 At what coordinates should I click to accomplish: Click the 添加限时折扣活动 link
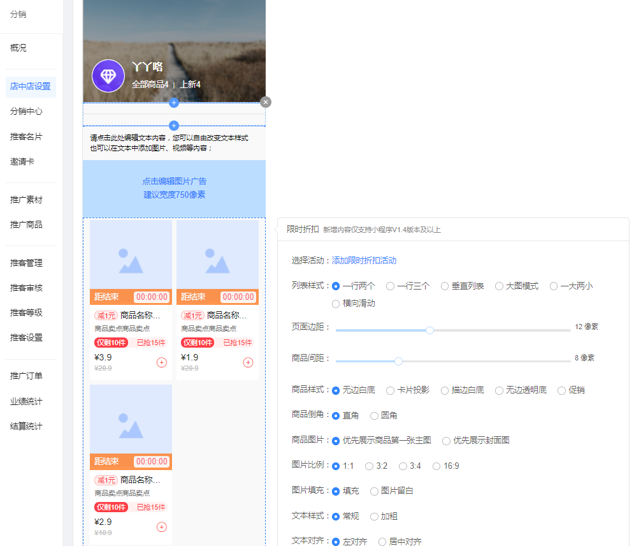(364, 260)
